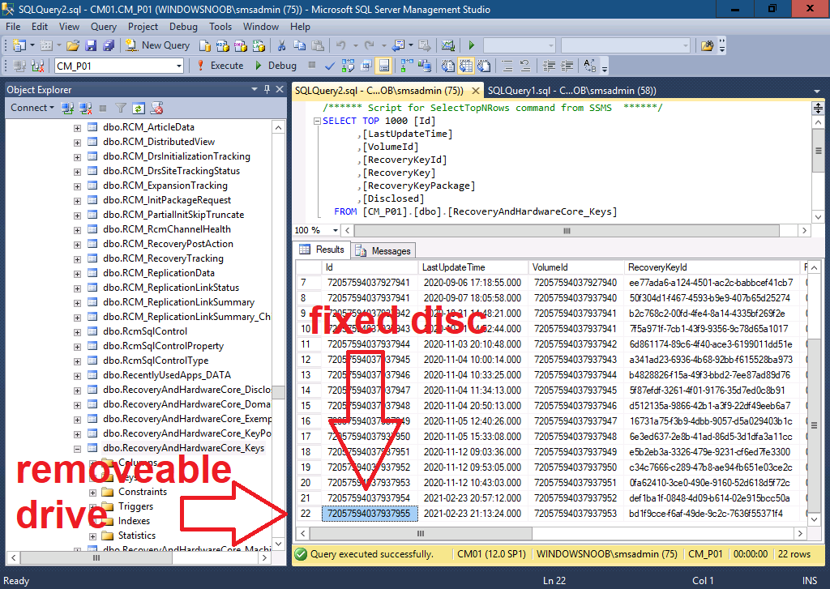The width and height of the screenshot is (830, 589).
Task: Expand dbo.RcmSqlControl table node
Action: [x=77, y=332]
